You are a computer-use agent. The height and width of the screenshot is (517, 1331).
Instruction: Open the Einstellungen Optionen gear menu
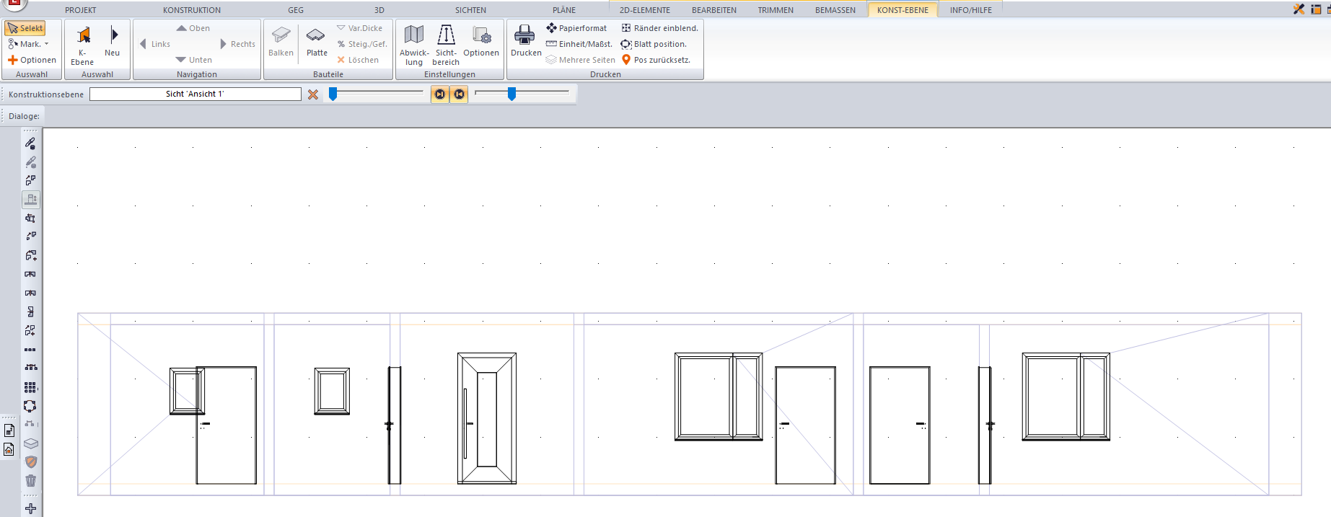pyautogui.click(x=481, y=42)
